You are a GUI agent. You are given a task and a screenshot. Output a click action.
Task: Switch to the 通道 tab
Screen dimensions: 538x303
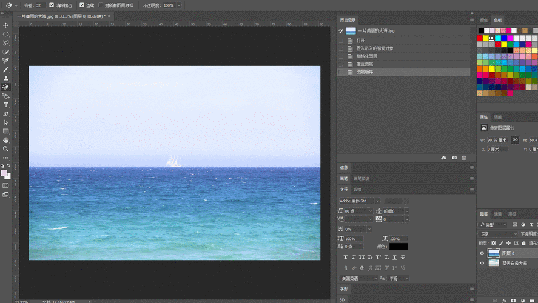[498, 214]
